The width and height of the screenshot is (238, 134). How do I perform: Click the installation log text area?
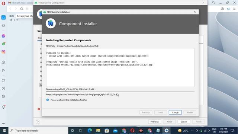[x=120, y=68]
